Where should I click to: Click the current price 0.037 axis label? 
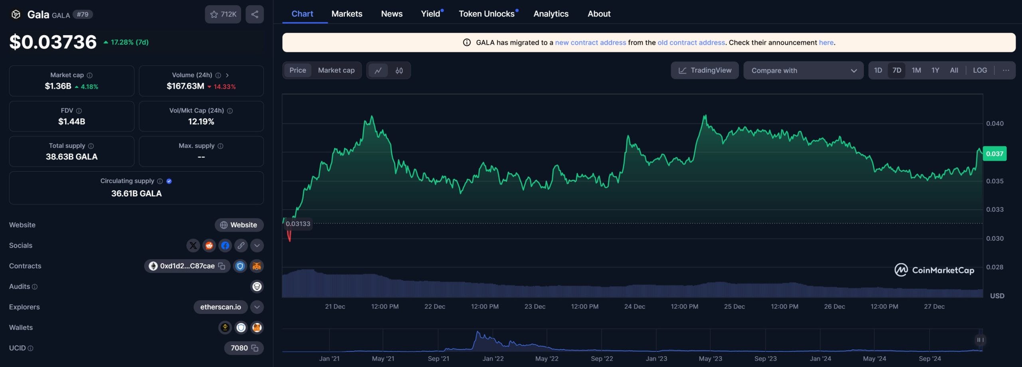coord(994,154)
